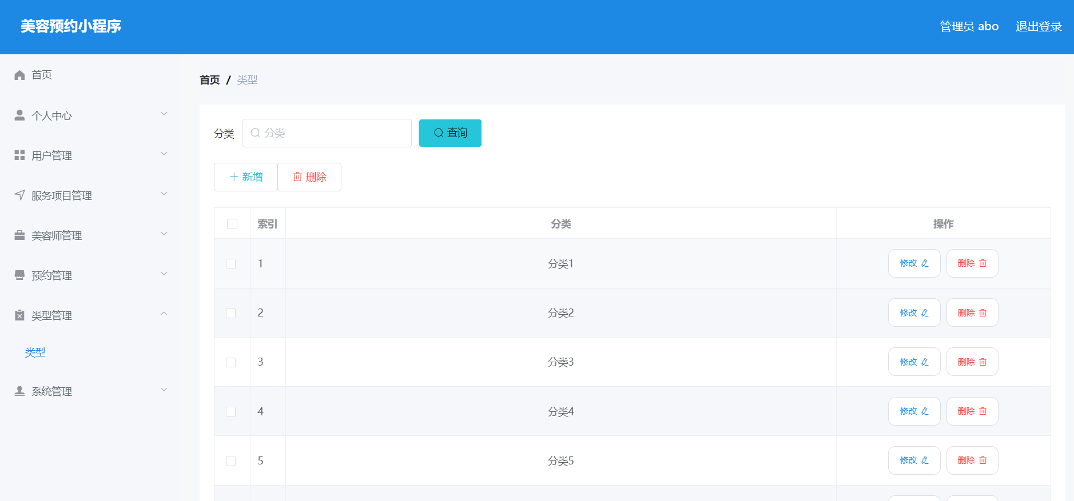Expand 个人中心 using its chevron arrow
The height and width of the screenshot is (501, 1074).
coord(164,114)
